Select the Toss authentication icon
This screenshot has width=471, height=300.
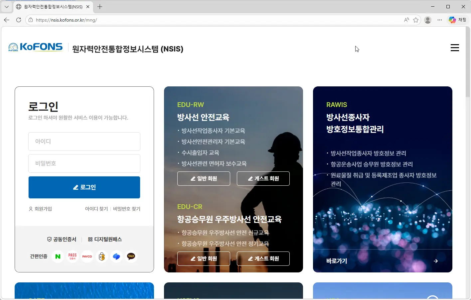coord(116,256)
